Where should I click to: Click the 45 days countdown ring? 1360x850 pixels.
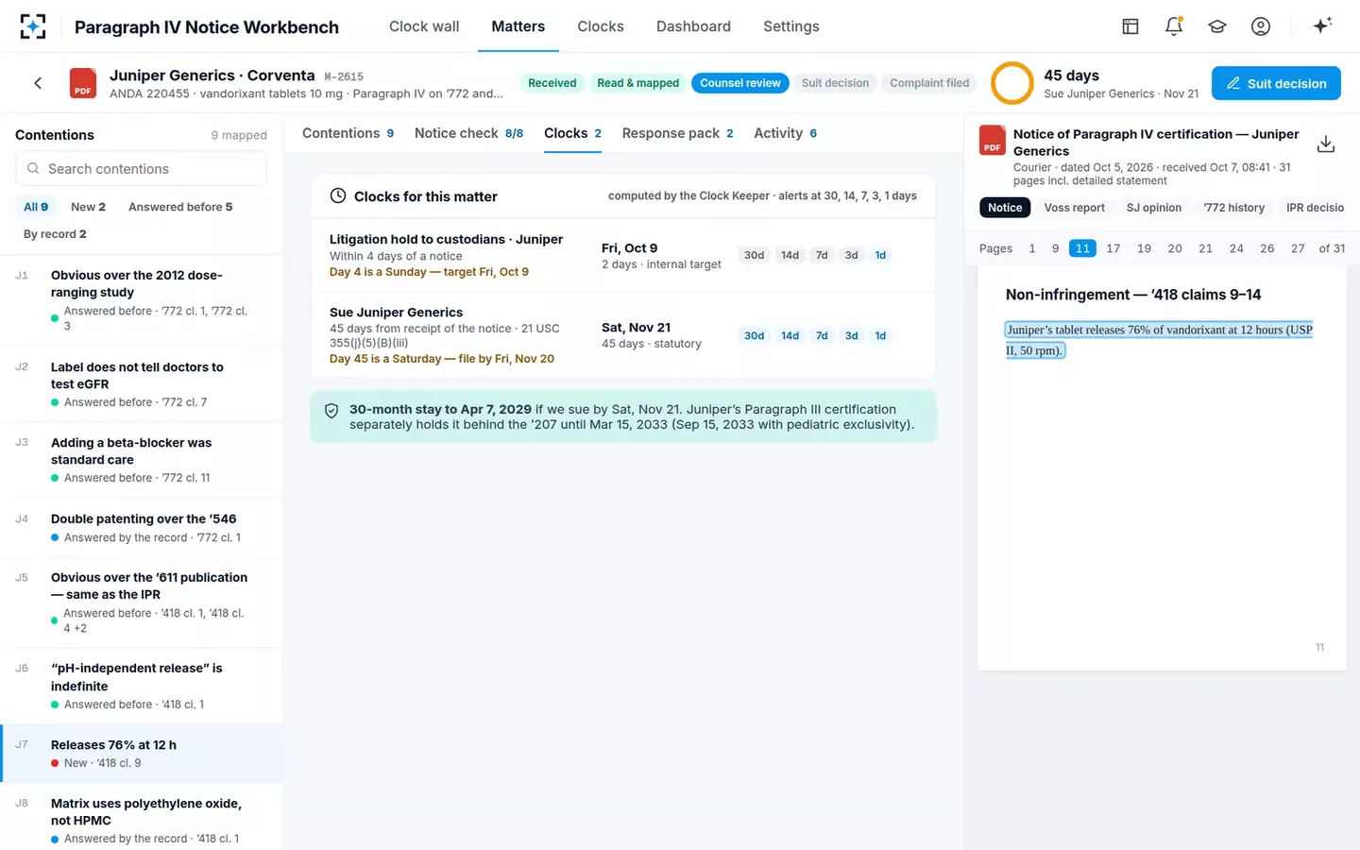coord(1011,83)
